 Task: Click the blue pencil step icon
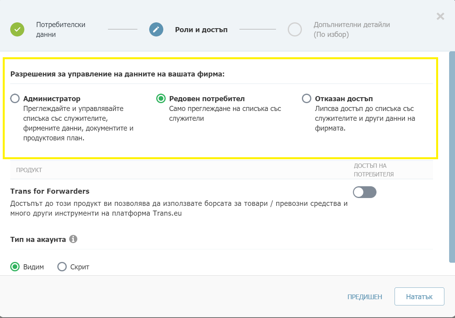[x=156, y=29]
